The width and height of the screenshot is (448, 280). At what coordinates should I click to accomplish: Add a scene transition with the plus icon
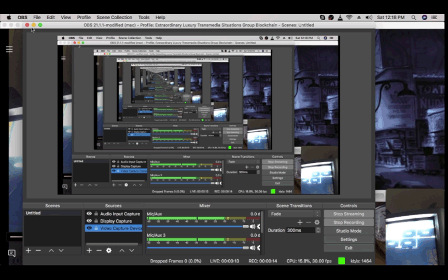tap(300, 222)
